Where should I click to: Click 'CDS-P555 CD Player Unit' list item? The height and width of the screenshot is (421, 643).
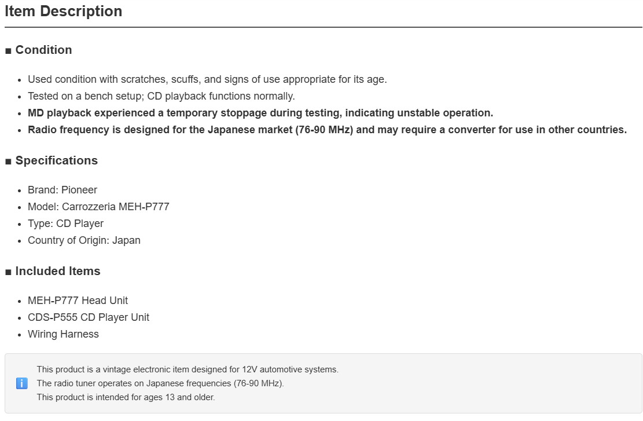[x=89, y=317]
